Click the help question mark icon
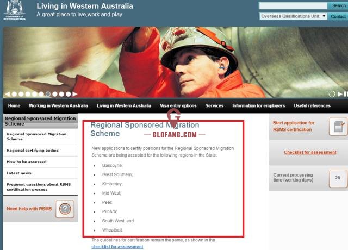 coord(65,209)
